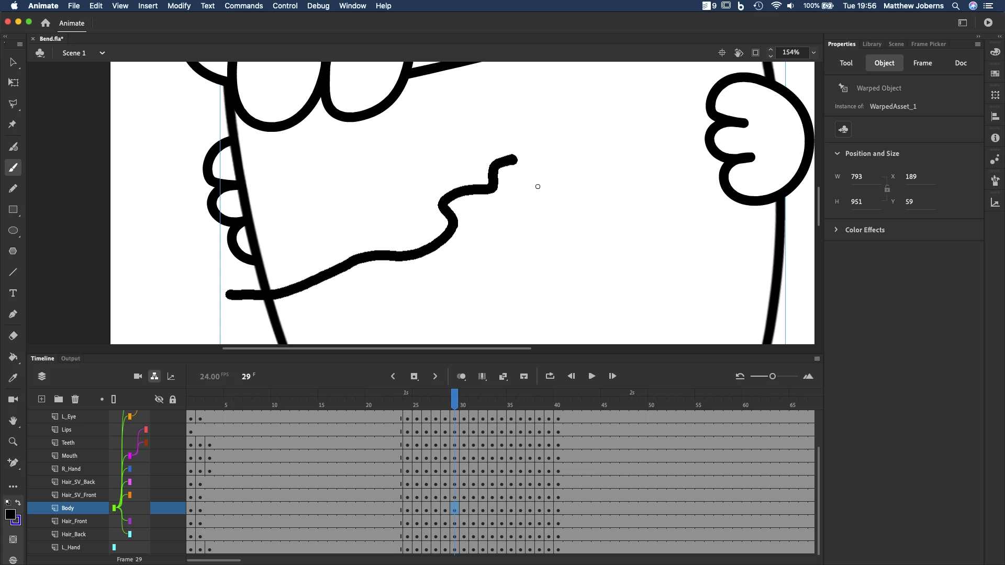Screen dimensions: 1005x565
Task: Toggle hide all layers icon
Action: tap(159, 399)
